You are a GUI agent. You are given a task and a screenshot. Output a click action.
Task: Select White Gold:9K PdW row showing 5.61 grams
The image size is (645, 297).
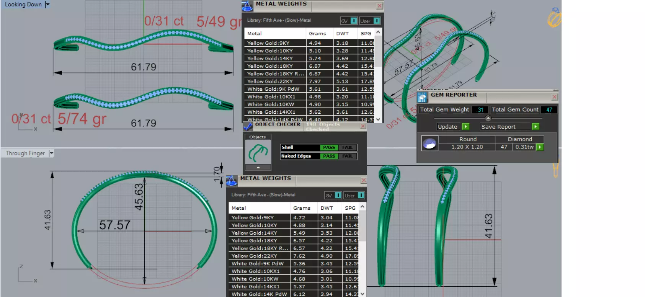point(310,89)
